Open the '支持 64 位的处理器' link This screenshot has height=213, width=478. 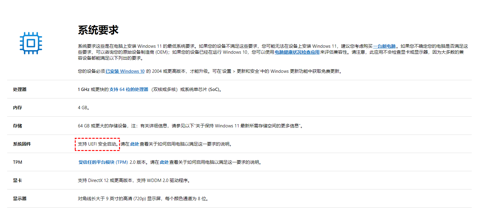129,89
